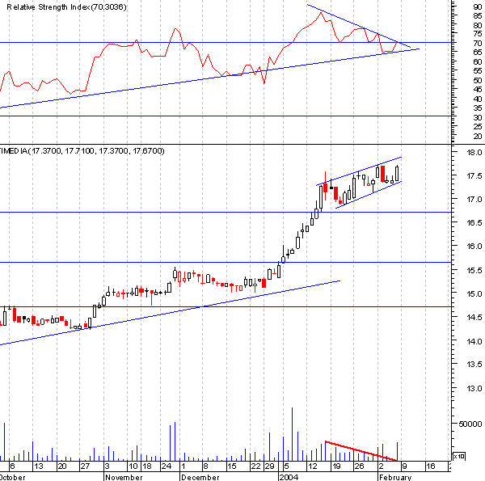Select the 17.5 price axis value
Viewport: 485px width, 481px height.
point(474,175)
